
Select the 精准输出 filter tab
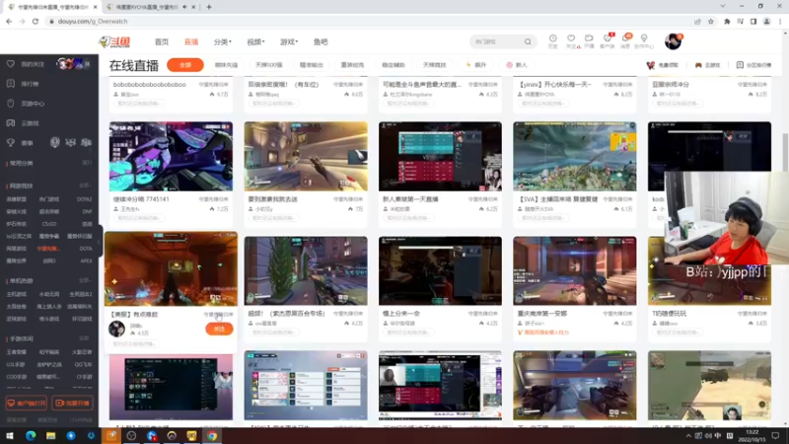point(311,65)
